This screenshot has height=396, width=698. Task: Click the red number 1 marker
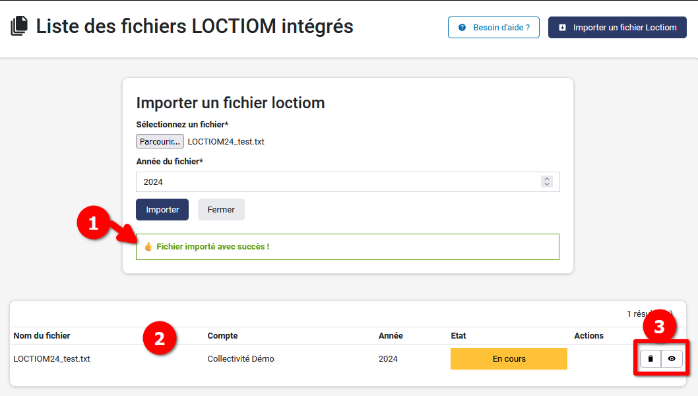pos(93,223)
